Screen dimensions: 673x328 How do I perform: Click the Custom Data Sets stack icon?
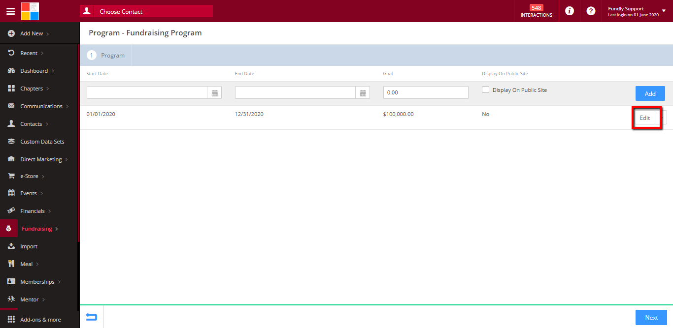(11, 142)
